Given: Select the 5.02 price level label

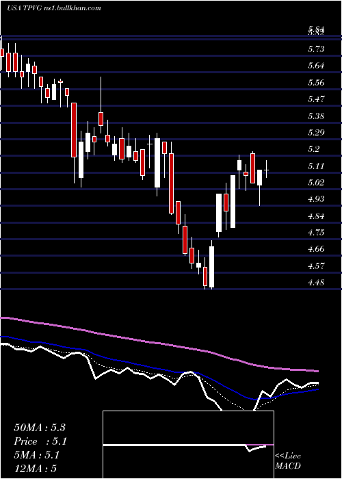Looking at the screenshot, I should 316,183.
